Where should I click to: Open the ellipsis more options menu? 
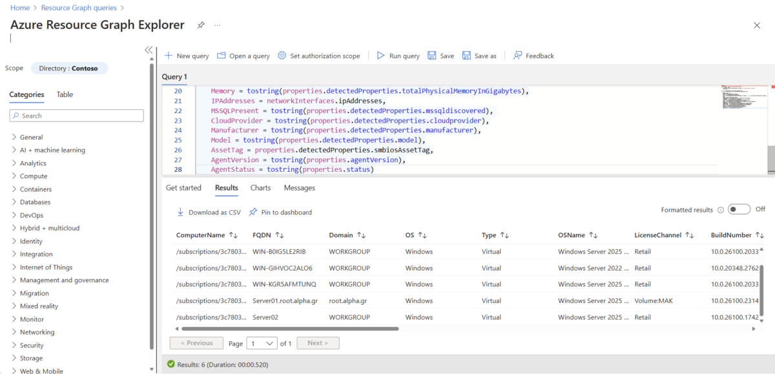218,25
